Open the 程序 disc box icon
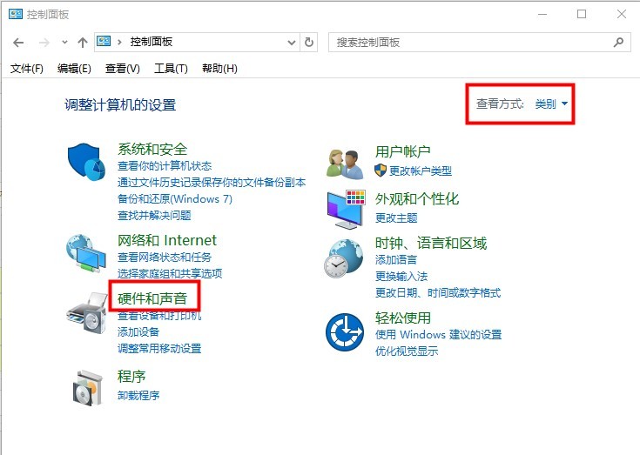 pyautogui.click(x=87, y=388)
